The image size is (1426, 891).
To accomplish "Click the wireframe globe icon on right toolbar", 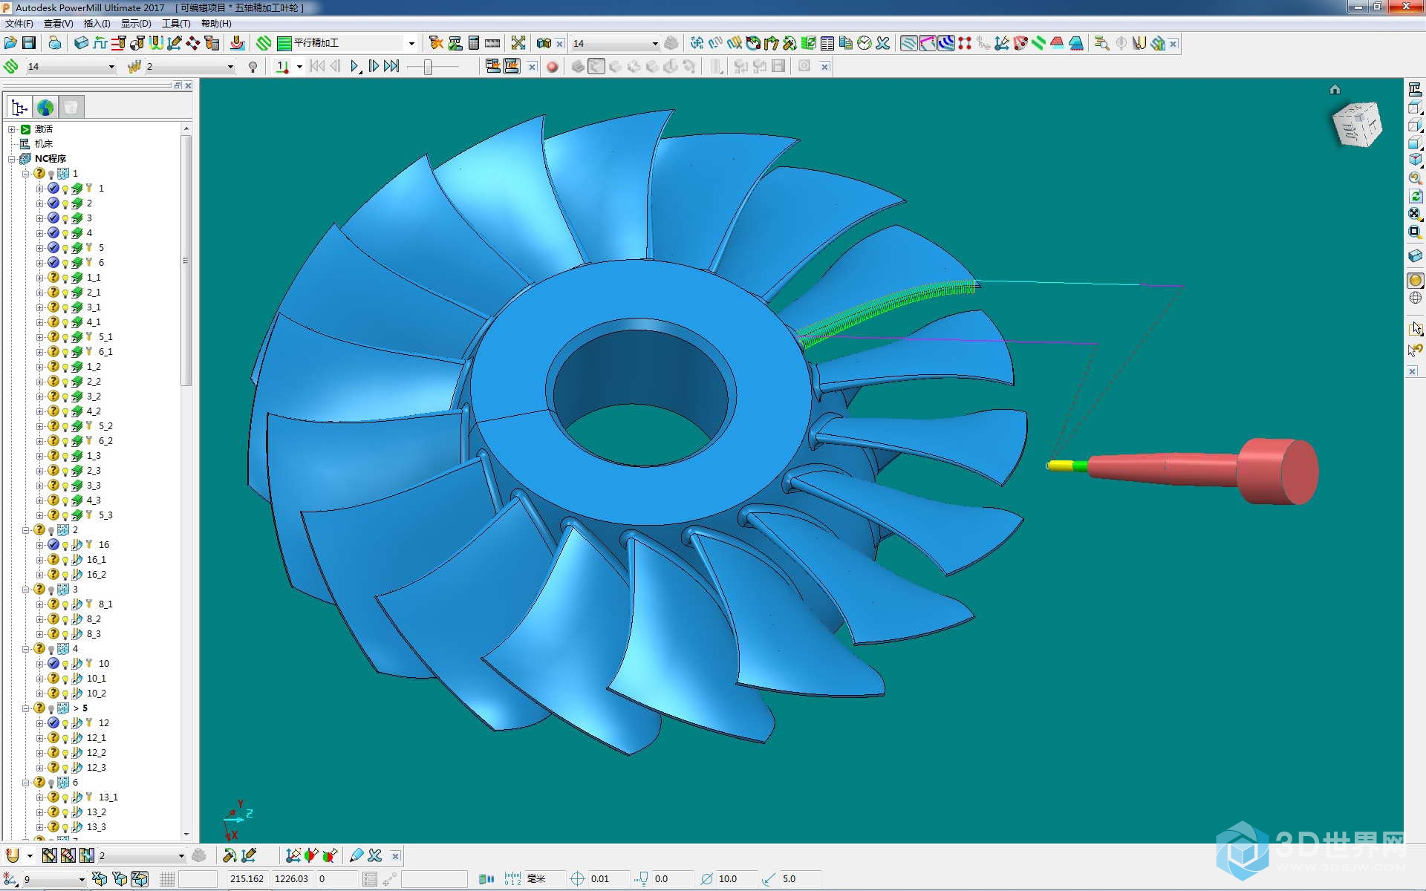I will pos(1415,298).
